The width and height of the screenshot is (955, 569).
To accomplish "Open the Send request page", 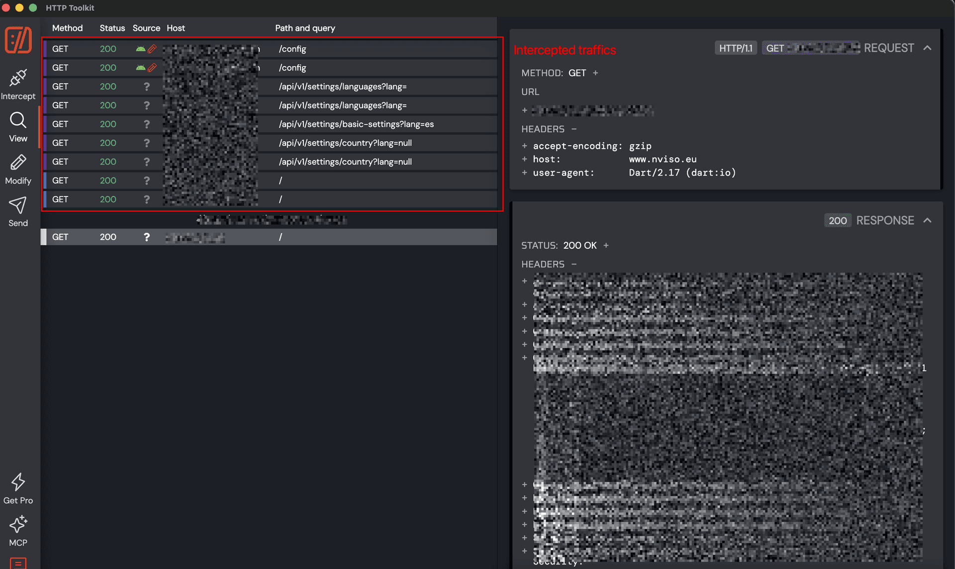I will pyautogui.click(x=18, y=211).
